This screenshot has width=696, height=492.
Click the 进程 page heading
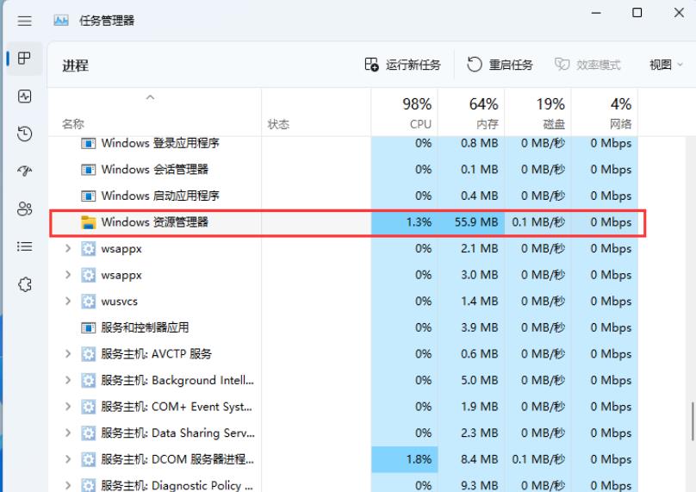pyautogui.click(x=76, y=65)
